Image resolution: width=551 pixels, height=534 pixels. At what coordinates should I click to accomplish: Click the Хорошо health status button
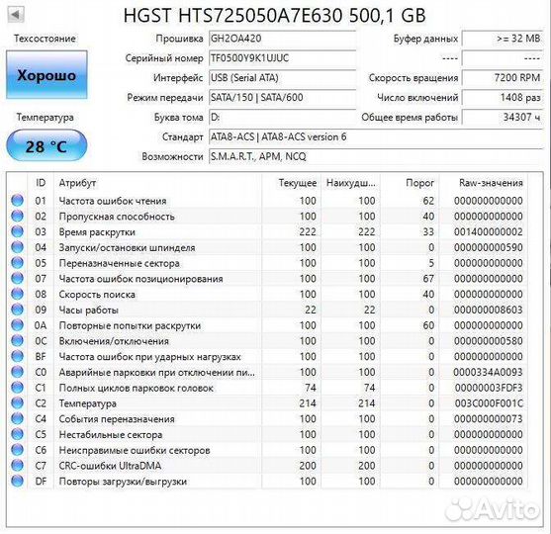pos(46,75)
